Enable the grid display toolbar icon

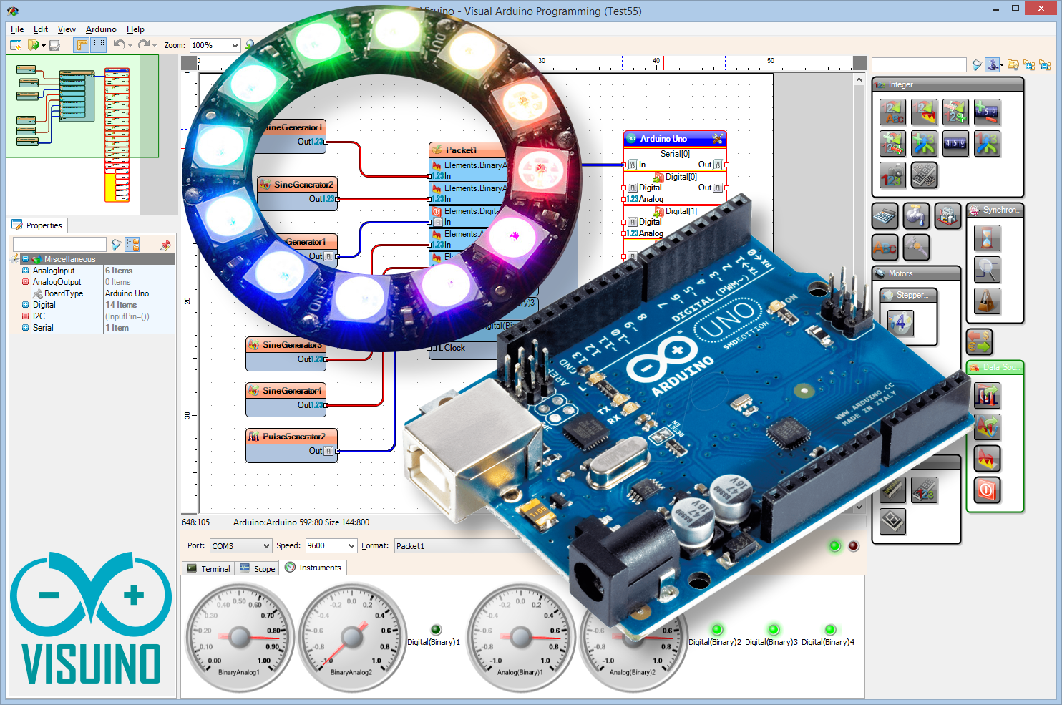pos(98,44)
